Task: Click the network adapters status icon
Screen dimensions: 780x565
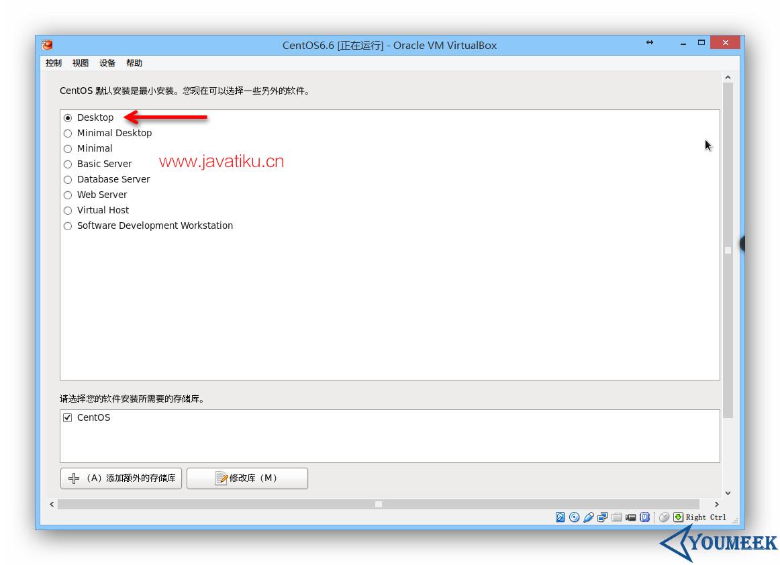Action: 602,517
